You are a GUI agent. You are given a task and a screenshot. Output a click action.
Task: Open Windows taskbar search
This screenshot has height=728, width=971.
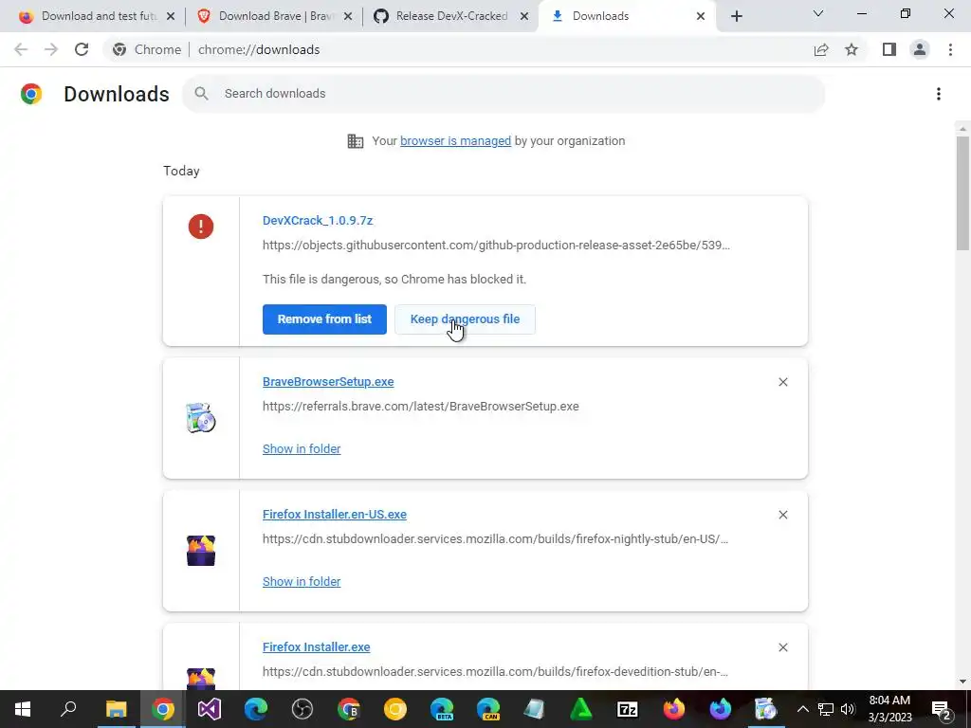[68, 709]
